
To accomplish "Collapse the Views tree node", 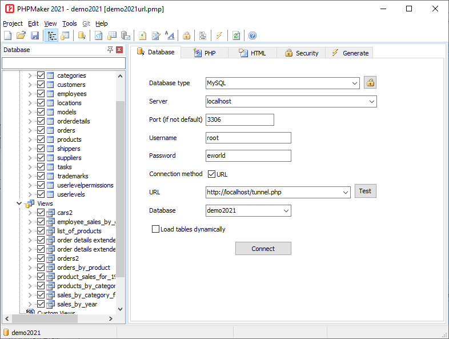I will pos(19,204).
